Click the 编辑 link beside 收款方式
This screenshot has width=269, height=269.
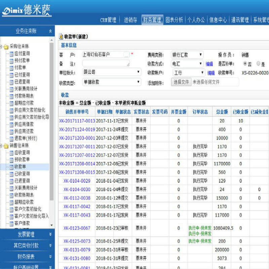point(209,64)
